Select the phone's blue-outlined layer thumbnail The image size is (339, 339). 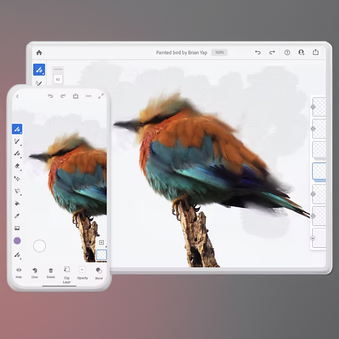[x=101, y=255]
